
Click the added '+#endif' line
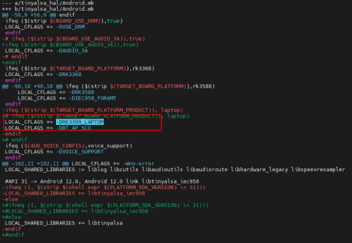pyautogui.click(x=13, y=235)
